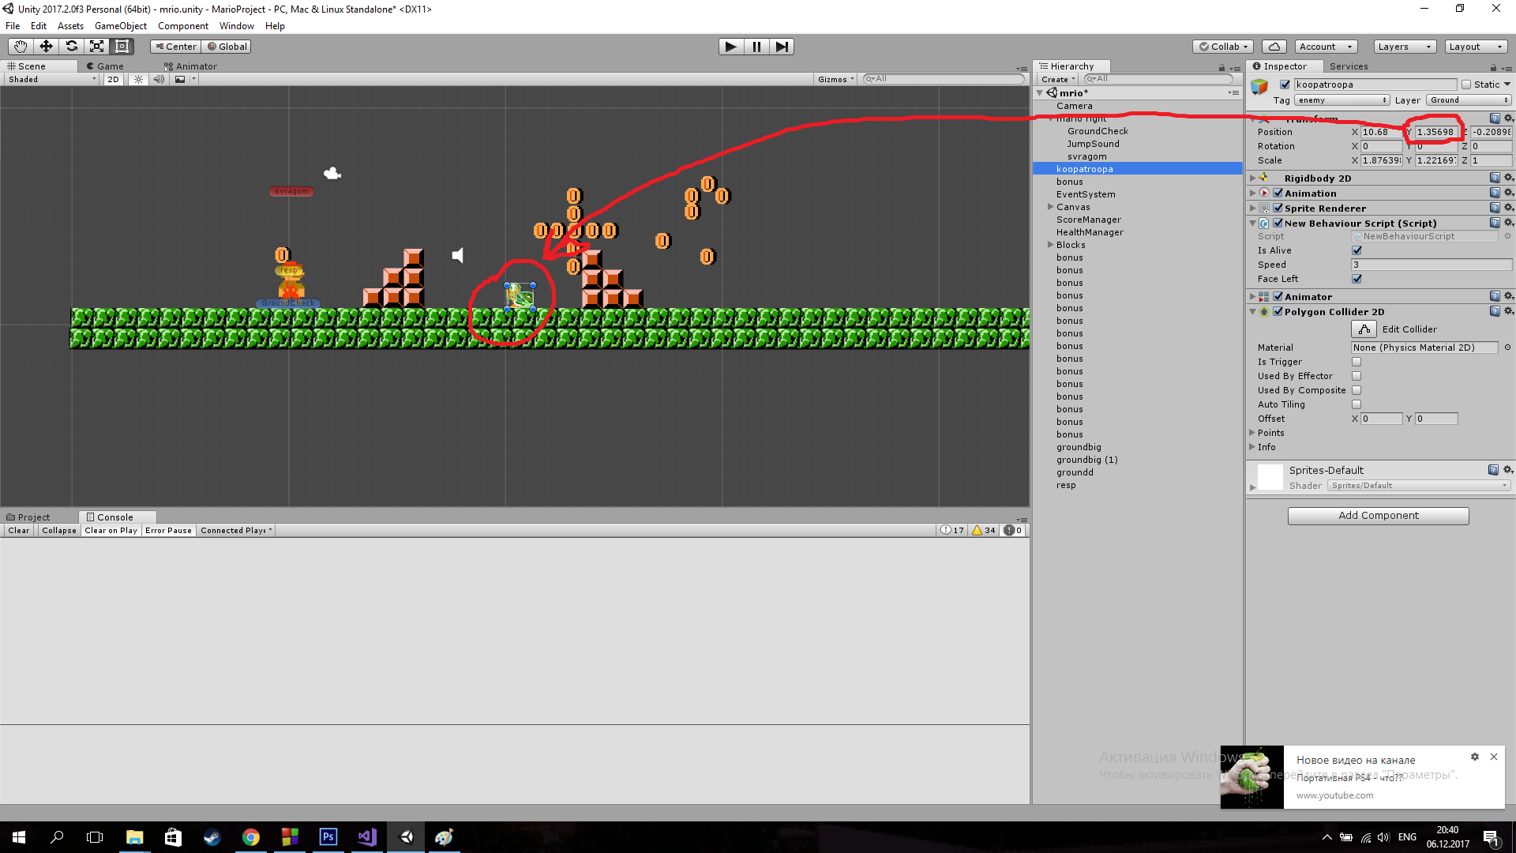The image size is (1516, 853).
Task: Click the console warning count icon
Action: click(984, 530)
